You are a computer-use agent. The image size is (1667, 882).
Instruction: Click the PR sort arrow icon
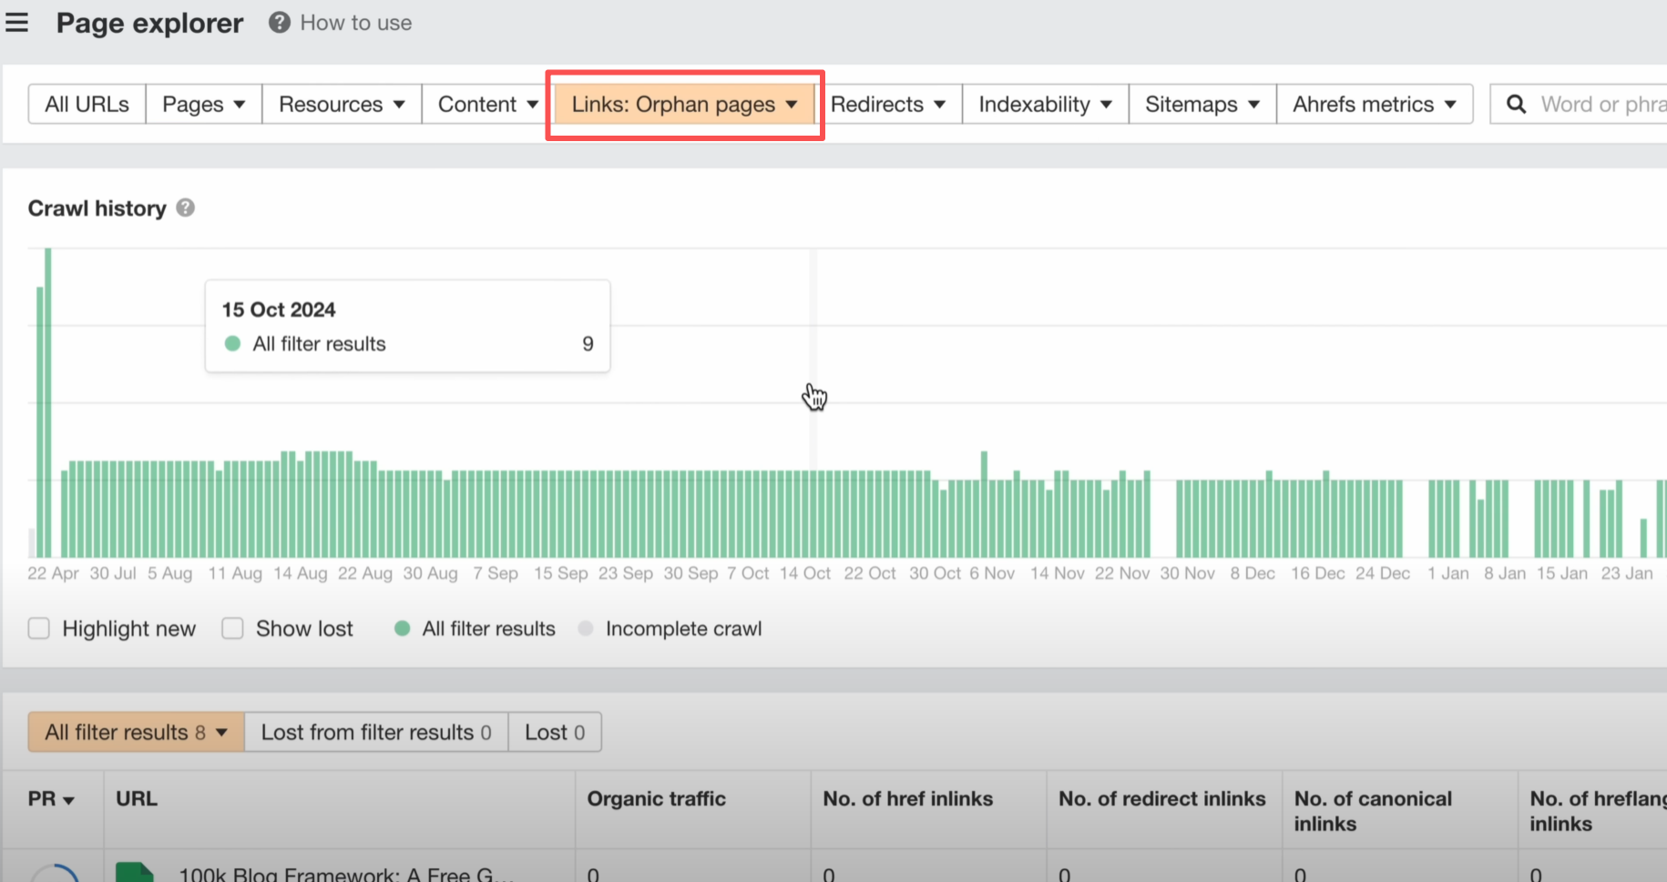click(68, 800)
